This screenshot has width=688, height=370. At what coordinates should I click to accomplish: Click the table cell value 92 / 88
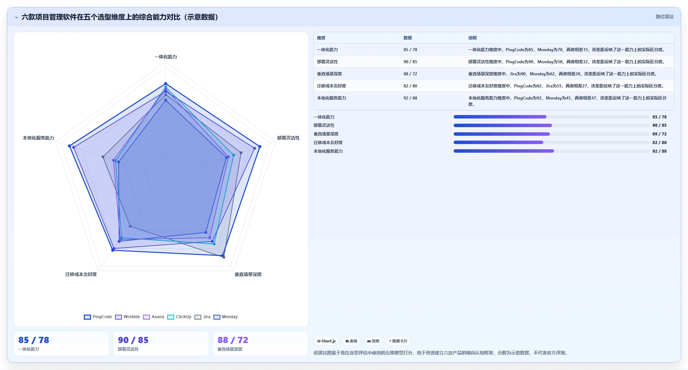coord(410,98)
